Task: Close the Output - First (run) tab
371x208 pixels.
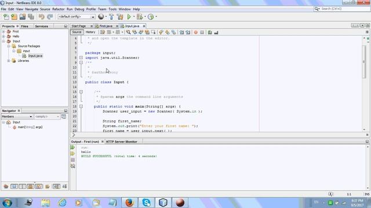Action: point(103,142)
